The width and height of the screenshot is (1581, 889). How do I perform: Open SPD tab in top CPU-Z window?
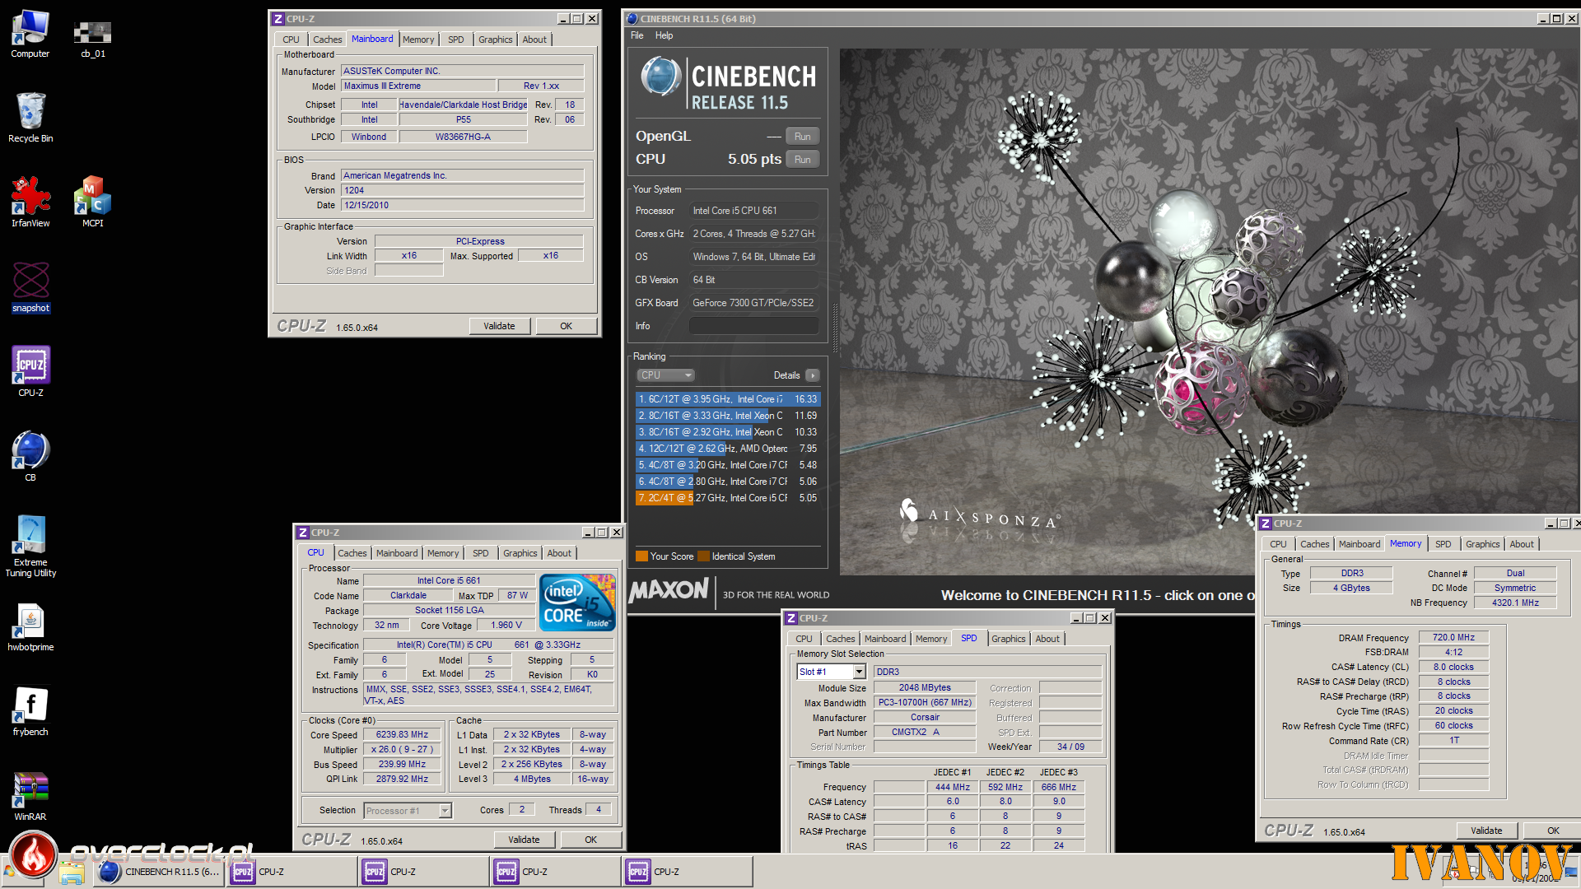coord(455,40)
